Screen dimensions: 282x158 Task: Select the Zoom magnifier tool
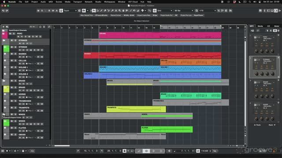[119, 11]
